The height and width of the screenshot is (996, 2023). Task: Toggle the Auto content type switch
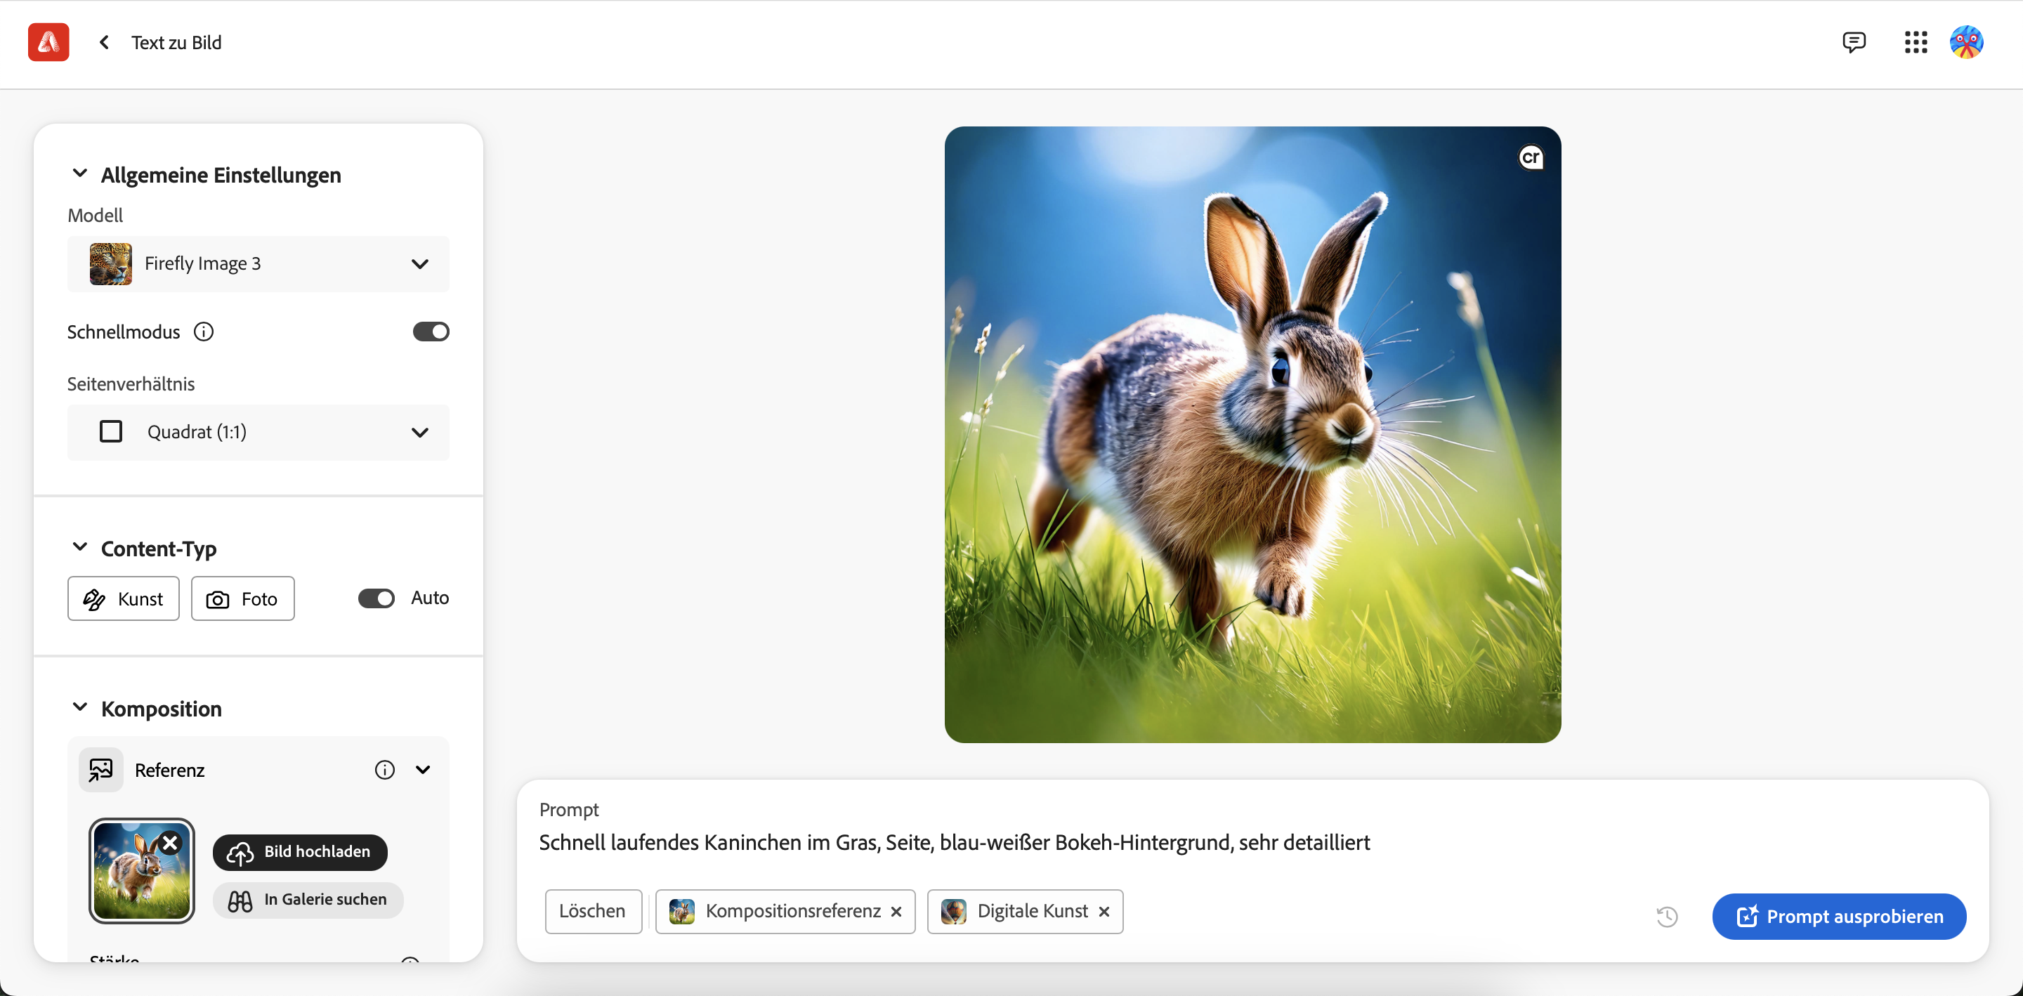point(377,598)
